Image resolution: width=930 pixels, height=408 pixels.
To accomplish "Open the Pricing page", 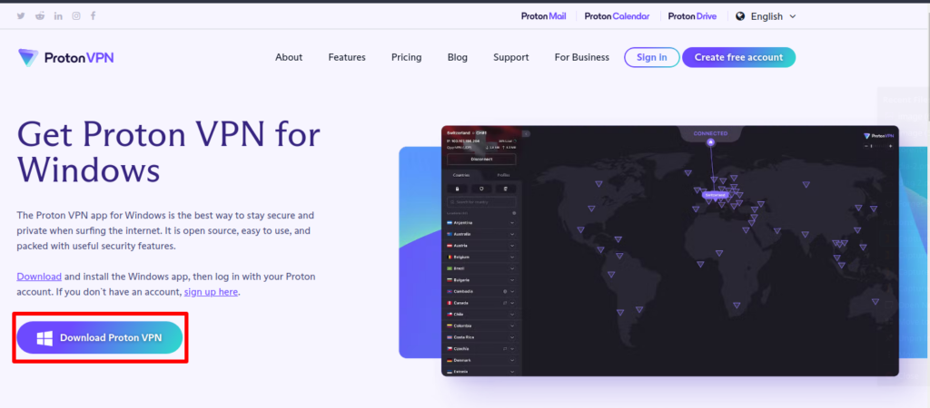I will click(406, 57).
